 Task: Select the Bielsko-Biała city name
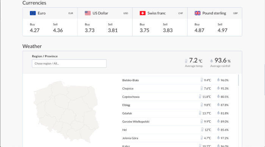[x=130, y=80]
